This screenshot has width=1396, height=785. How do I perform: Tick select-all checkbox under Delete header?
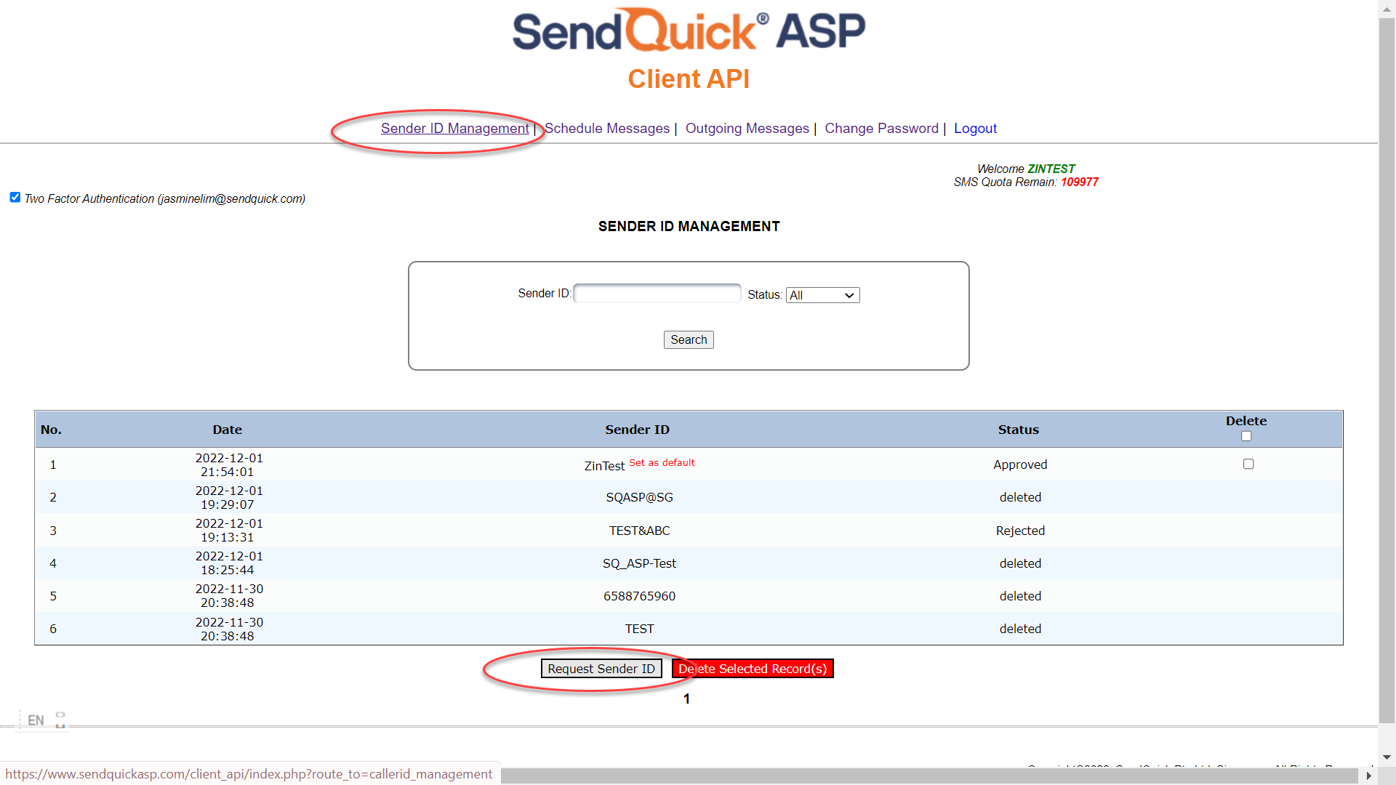pos(1246,436)
